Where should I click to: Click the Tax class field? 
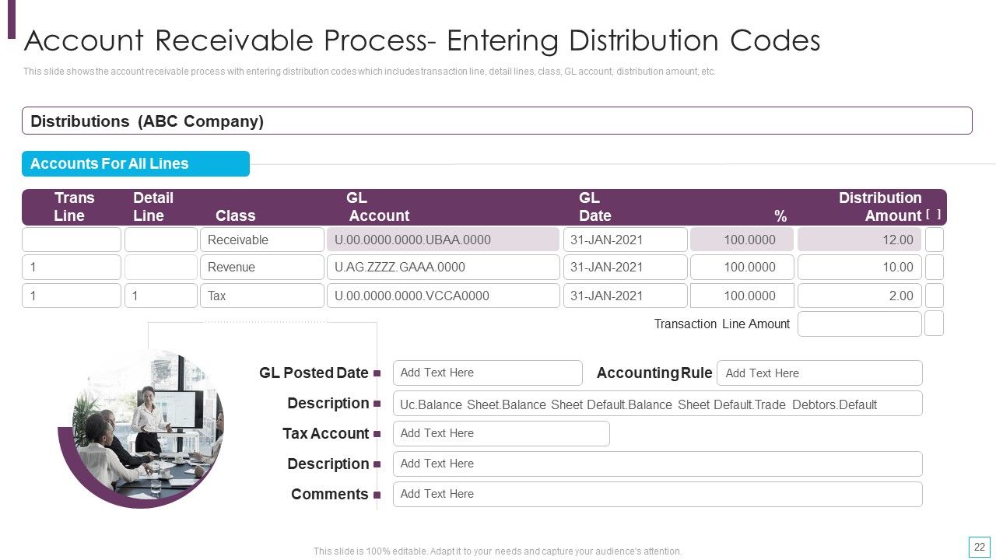pyautogui.click(x=262, y=296)
